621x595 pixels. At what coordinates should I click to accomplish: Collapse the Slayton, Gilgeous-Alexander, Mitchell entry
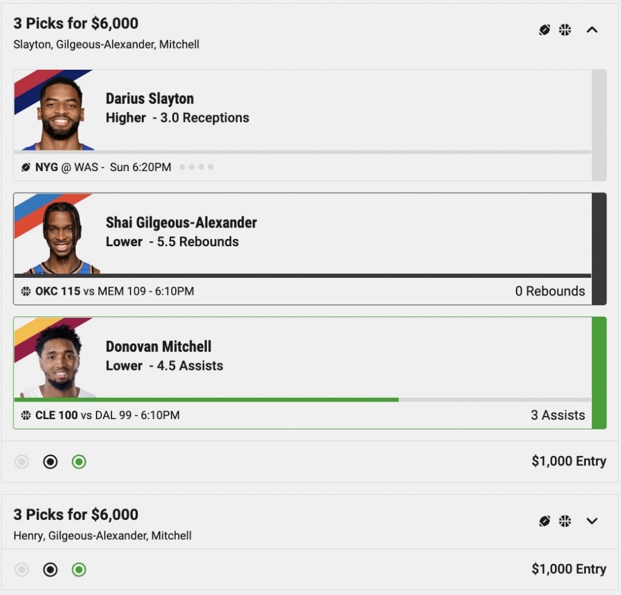pos(592,30)
